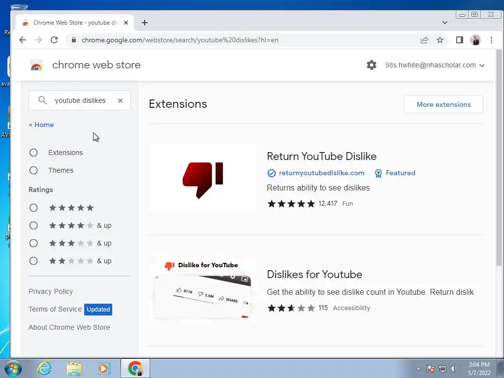Click the search field with youtube dislikes

[80, 100]
